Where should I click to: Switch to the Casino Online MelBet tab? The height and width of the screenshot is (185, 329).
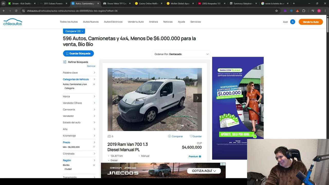(149, 4)
